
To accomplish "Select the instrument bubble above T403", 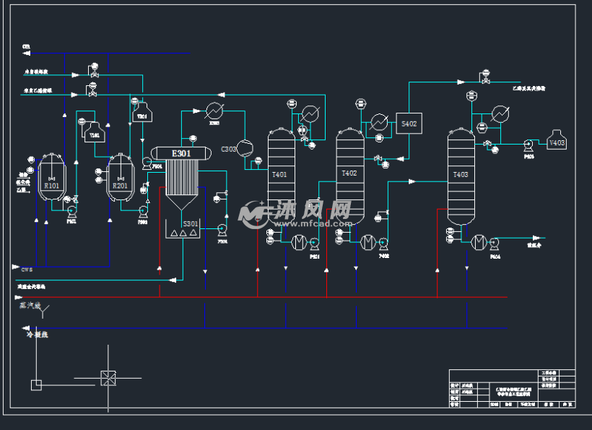I will pyautogui.click(x=471, y=95).
